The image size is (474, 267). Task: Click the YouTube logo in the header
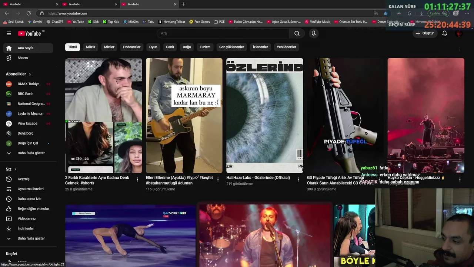[x=30, y=33]
